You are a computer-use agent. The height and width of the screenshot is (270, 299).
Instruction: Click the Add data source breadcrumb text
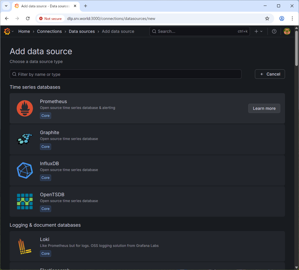click(118, 31)
